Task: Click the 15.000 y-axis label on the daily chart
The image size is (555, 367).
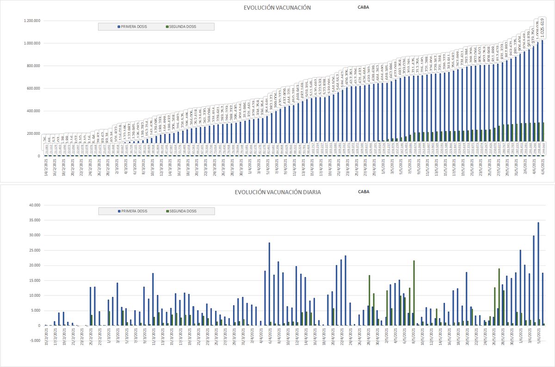Action: point(35,281)
